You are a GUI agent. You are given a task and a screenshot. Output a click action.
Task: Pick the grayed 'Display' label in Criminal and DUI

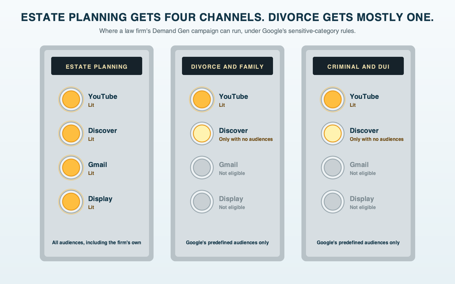tap(362, 199)
